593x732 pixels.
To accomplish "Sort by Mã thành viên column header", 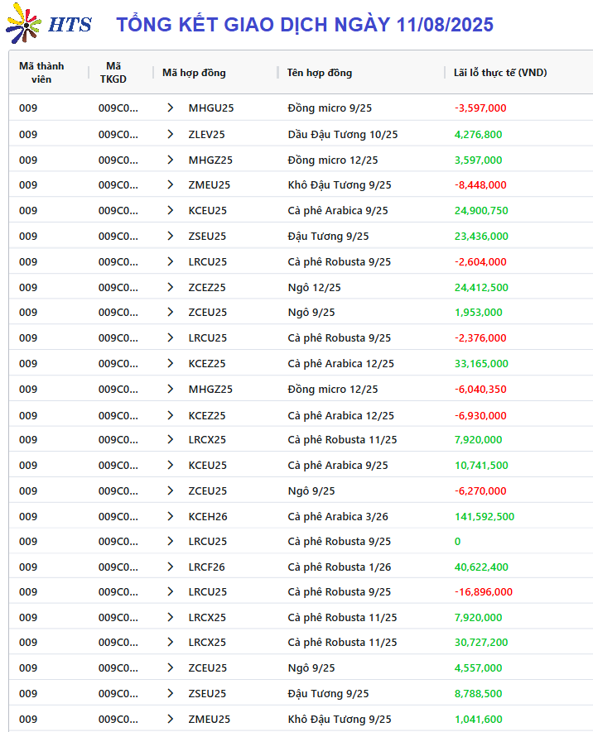I will tap(41, 72).
